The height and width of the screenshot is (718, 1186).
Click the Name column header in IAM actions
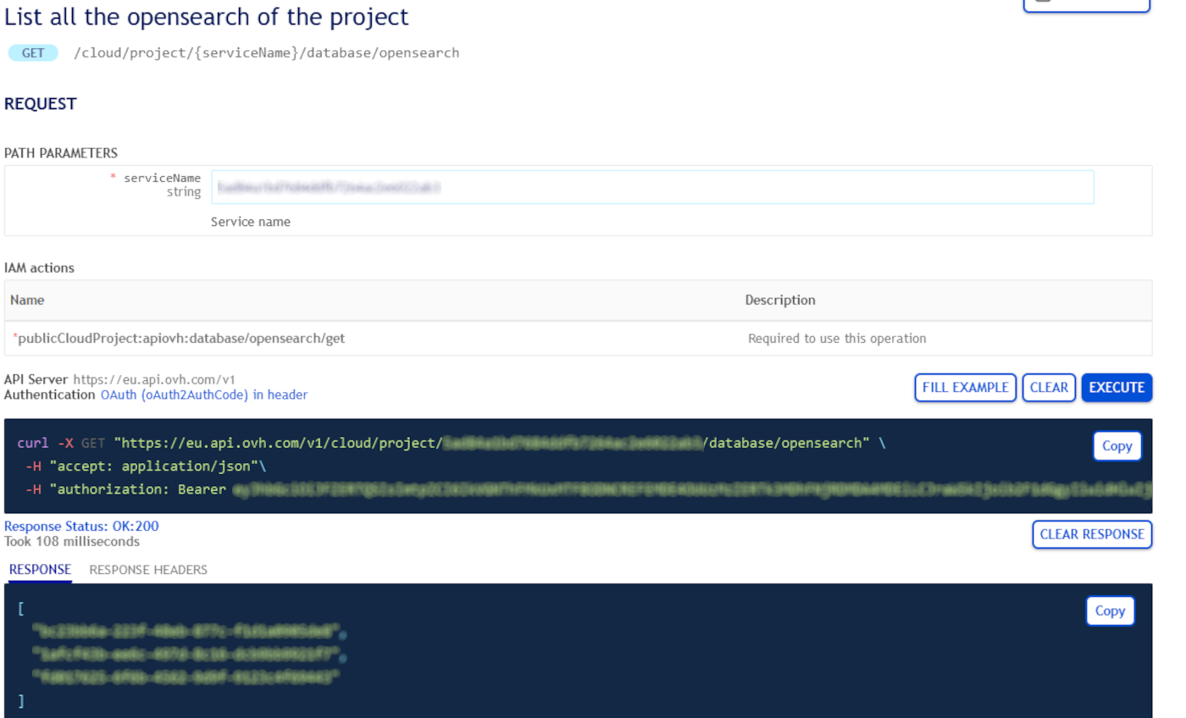[27, 300]
